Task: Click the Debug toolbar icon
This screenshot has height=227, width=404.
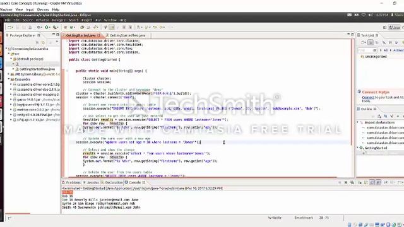Action: [39, 27]
